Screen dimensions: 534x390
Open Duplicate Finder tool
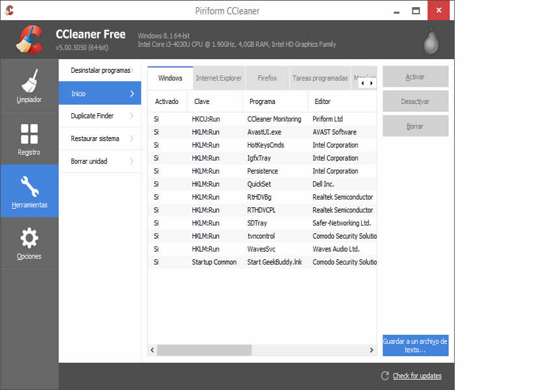point(100,116)
